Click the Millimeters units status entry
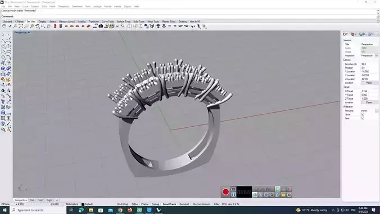Screen dimensions: 380x214 pos(72,204)
